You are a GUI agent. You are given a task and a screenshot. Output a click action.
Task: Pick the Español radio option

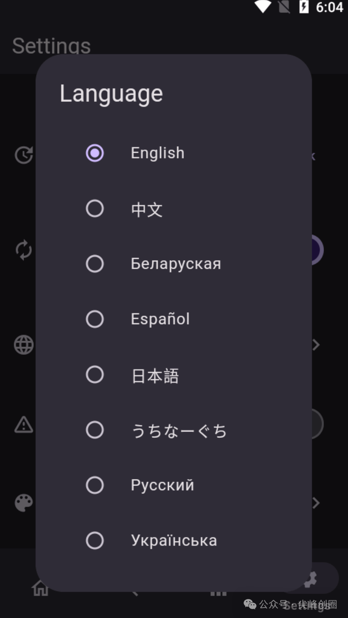click(x=95, y=319)
